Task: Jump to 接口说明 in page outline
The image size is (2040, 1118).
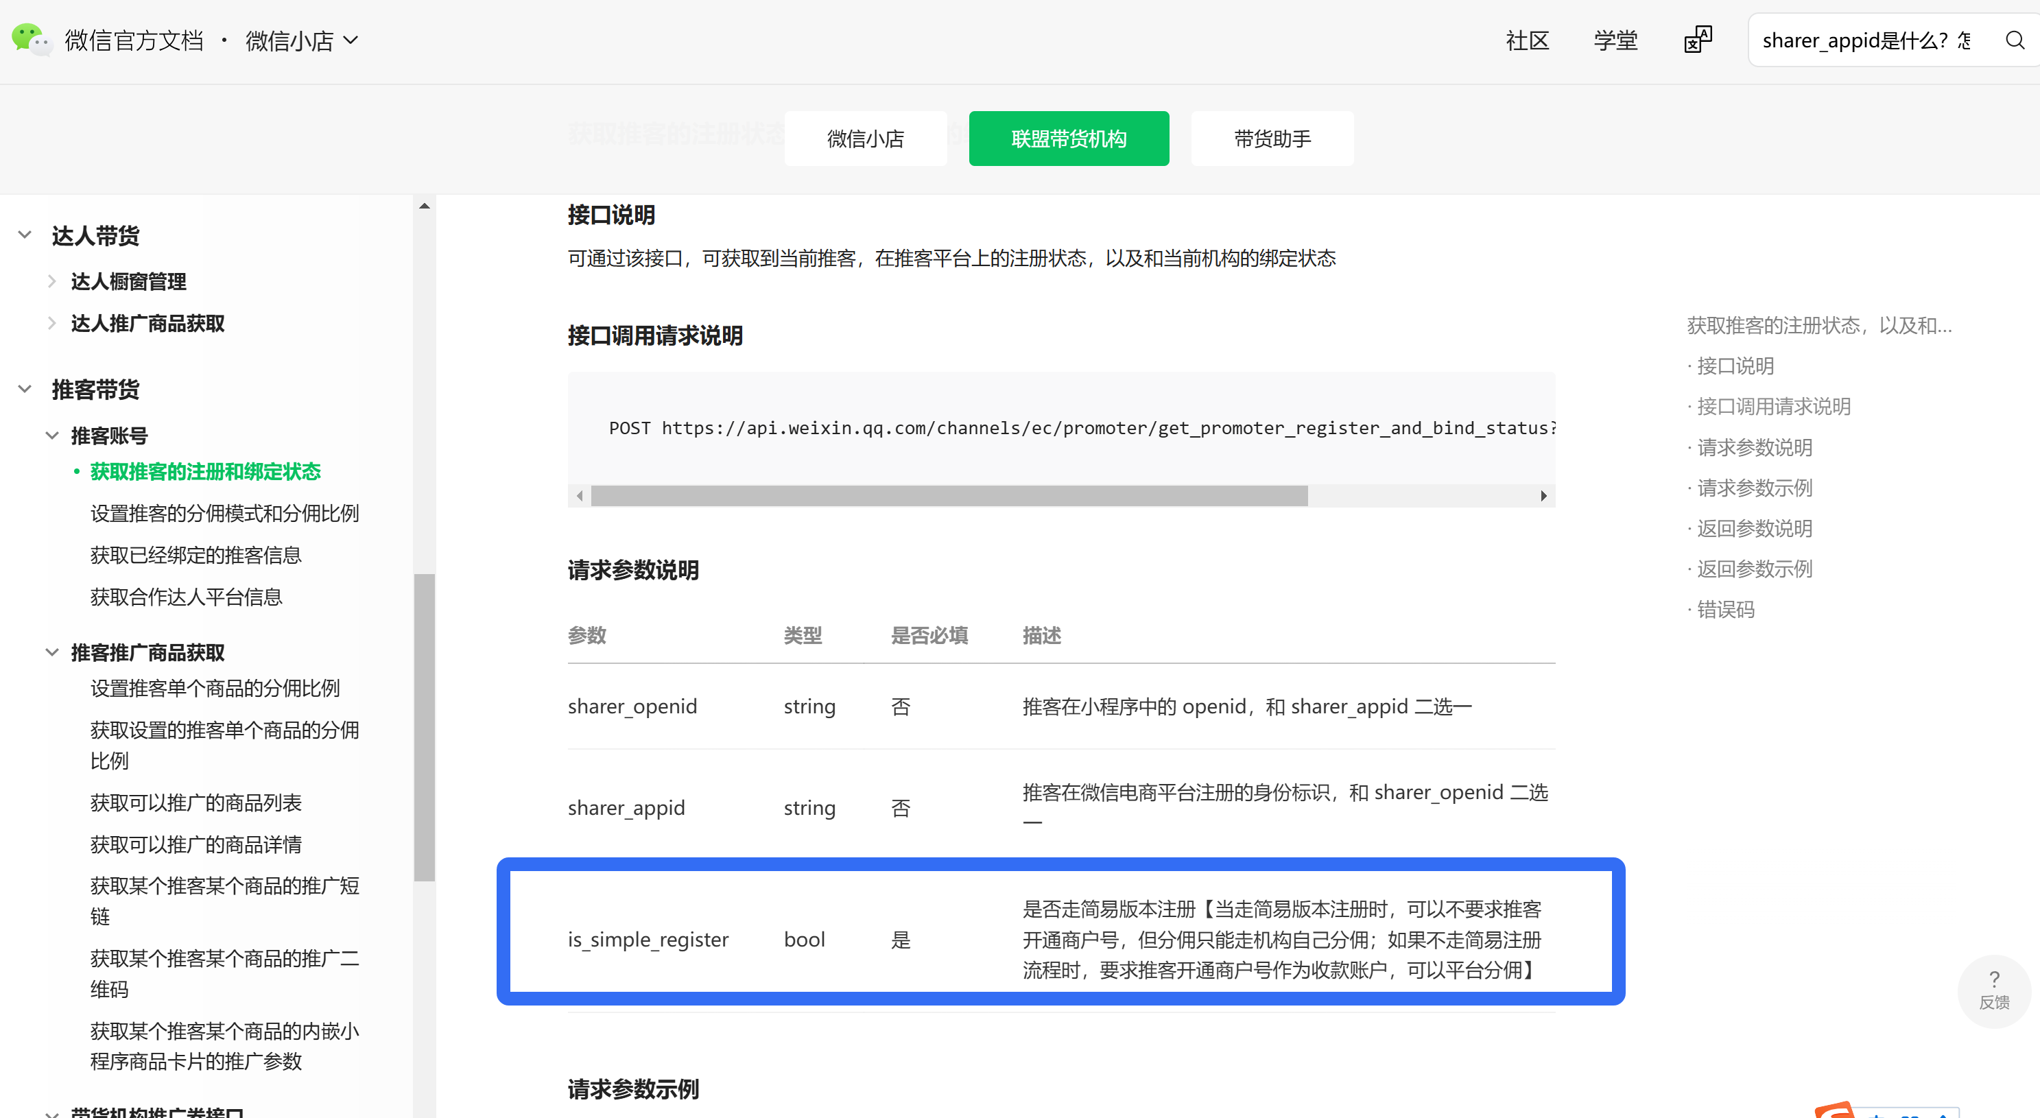Action: 1734,366
